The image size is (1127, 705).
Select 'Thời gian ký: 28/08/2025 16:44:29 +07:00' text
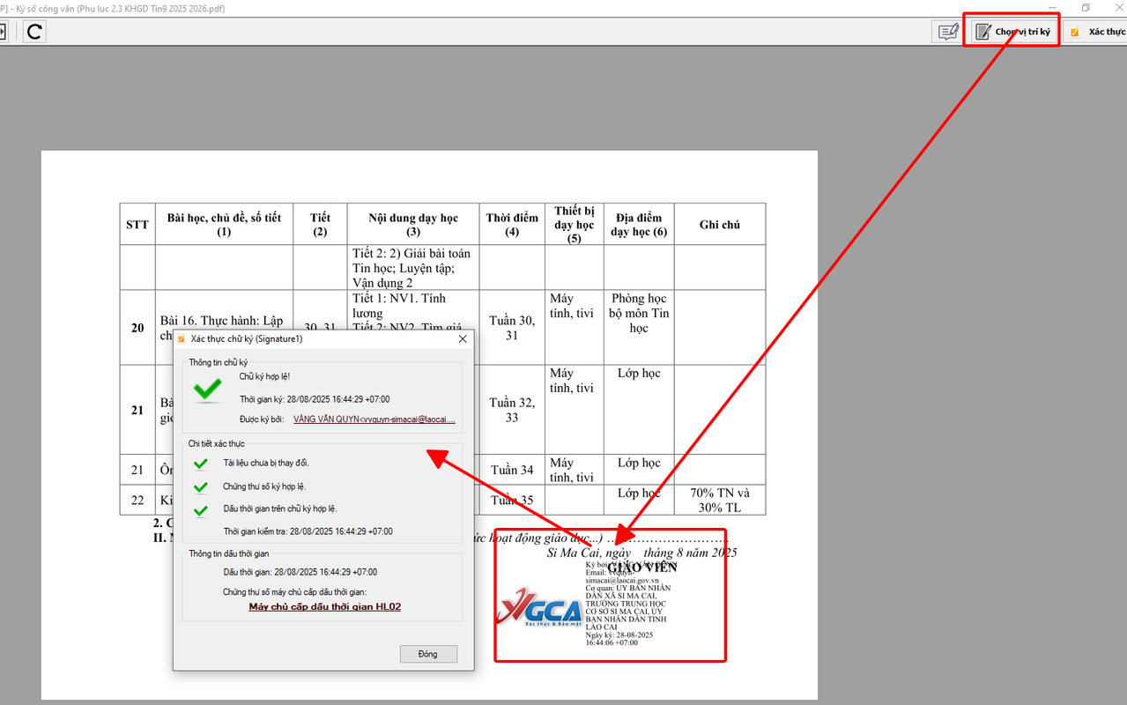315,399
